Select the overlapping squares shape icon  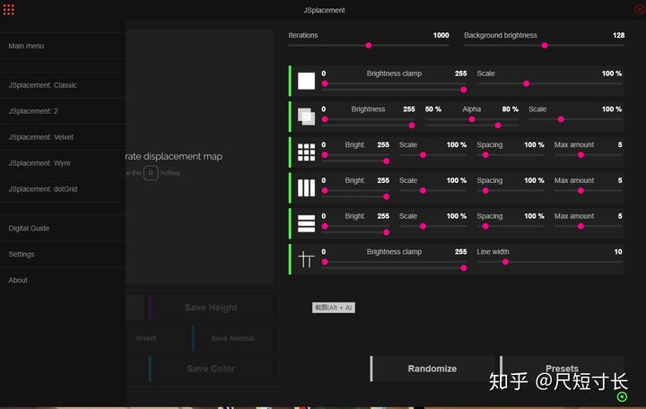tap(306, 117)
